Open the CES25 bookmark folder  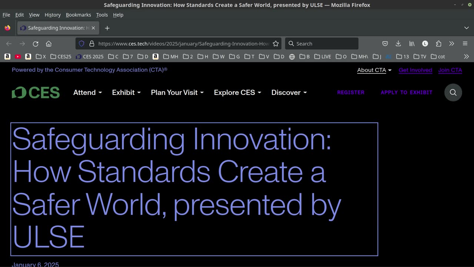(61, 57)
